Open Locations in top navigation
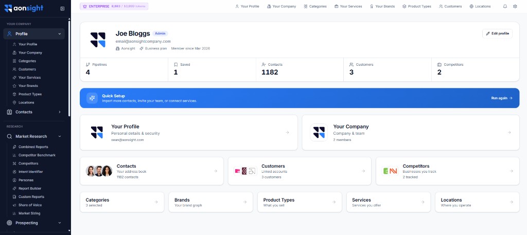Image resolution: width=527 pixels, height=235 pixels. [x=480, y=6]
